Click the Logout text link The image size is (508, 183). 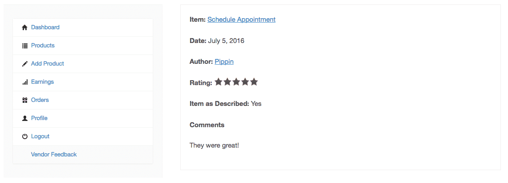pyautogui.click(x=40, y=136)
